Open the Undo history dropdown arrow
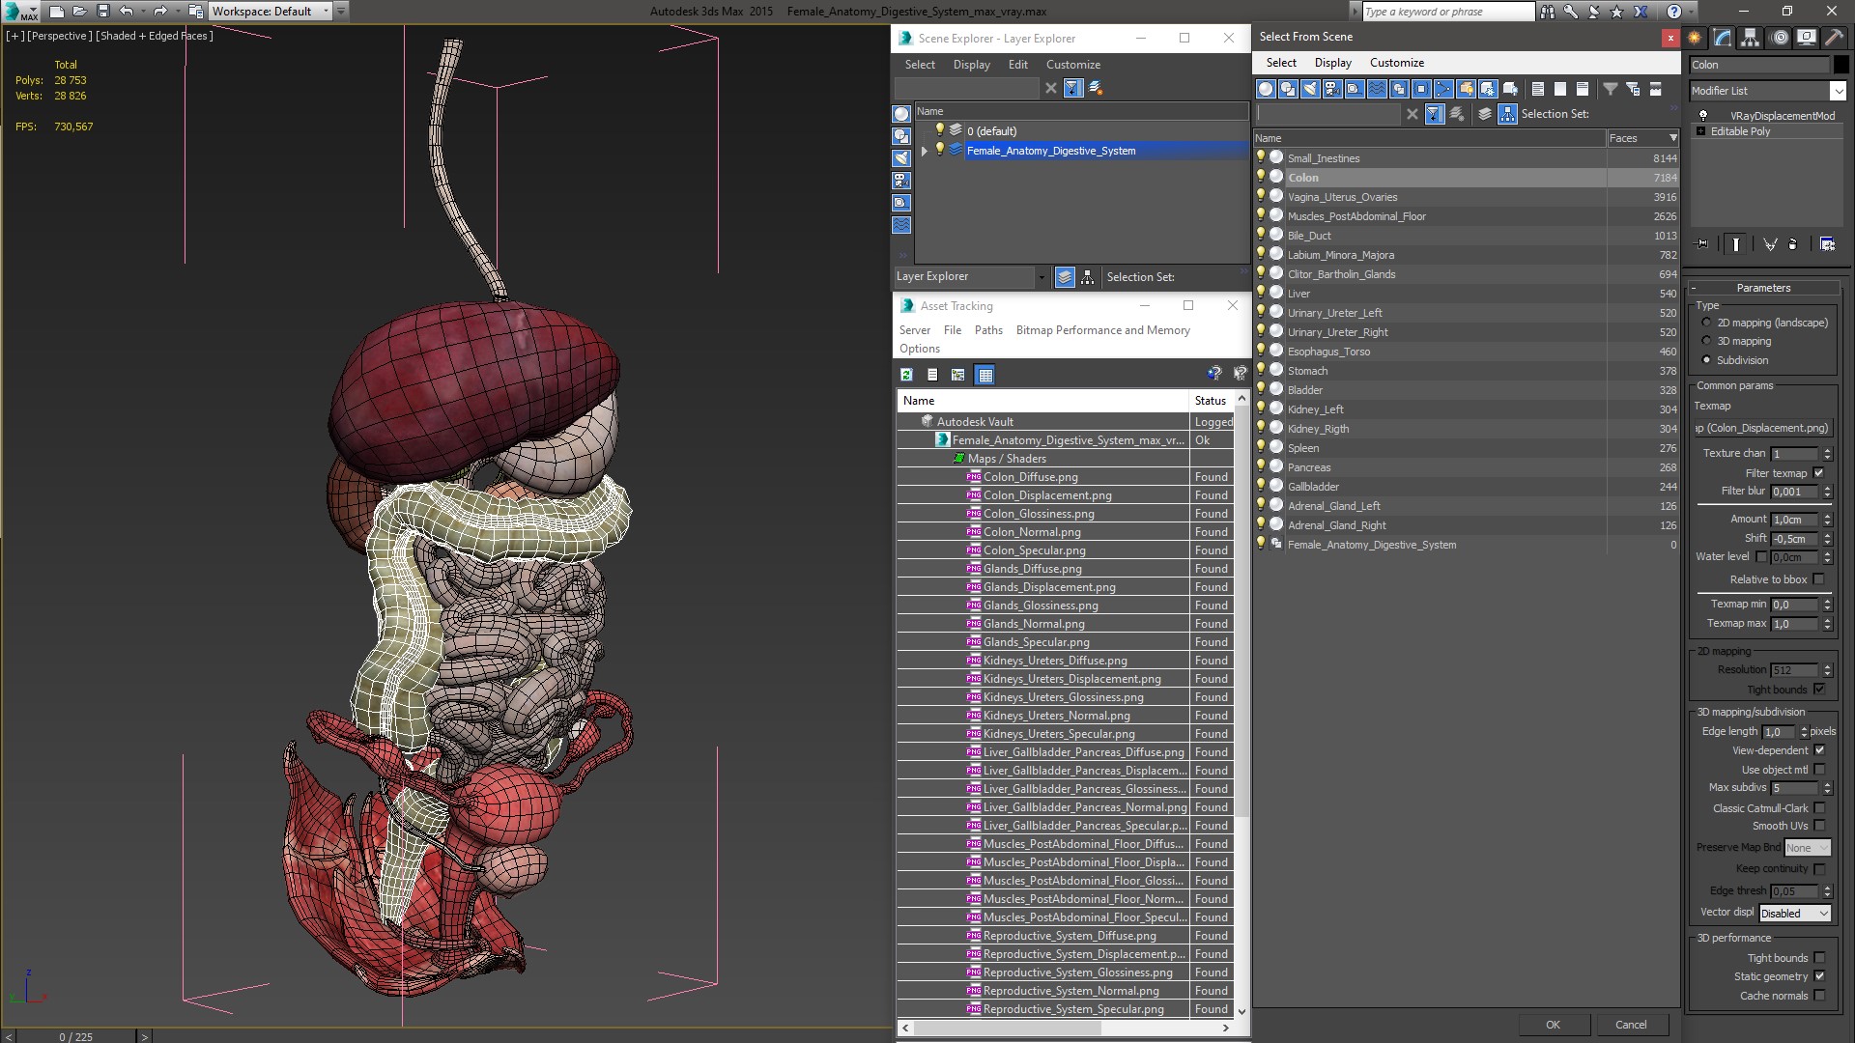 point(142,12)
